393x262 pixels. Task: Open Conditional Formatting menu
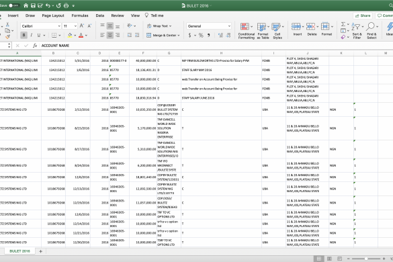click(246, 31)
